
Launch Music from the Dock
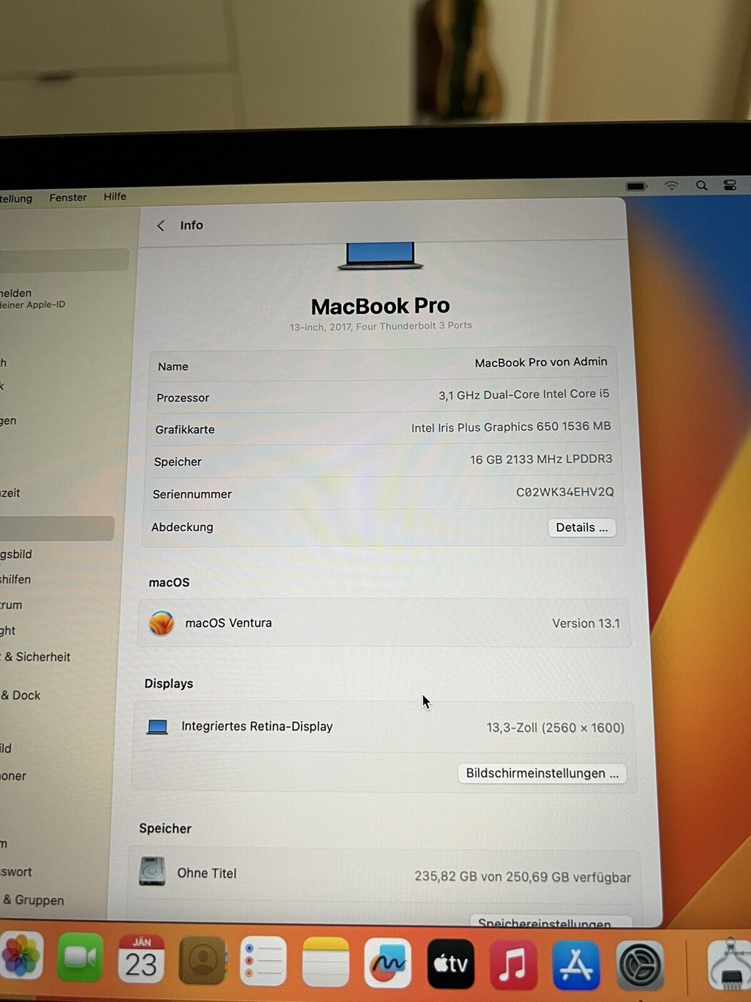point(513,965)
